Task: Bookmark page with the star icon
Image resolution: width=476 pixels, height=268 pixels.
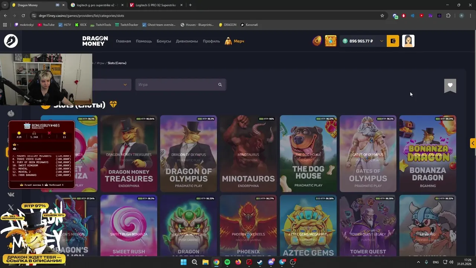Action: 382,16
